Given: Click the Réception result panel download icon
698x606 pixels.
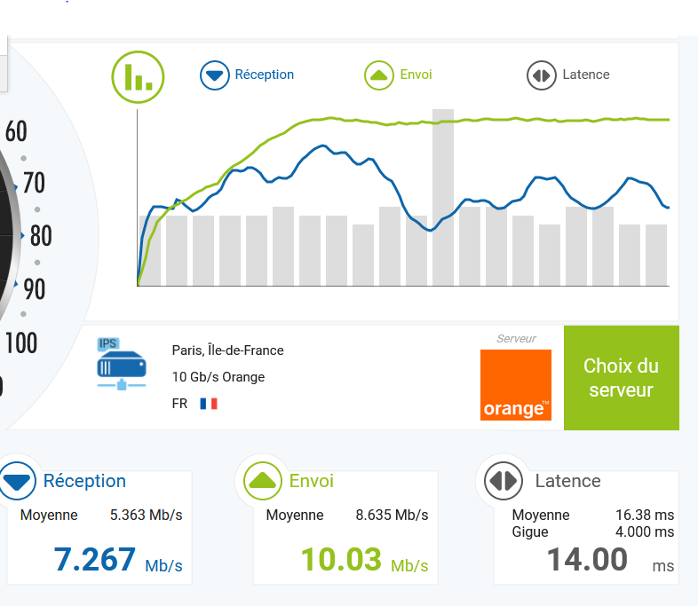Looking at the screenshot, I should tap(17, 482).
